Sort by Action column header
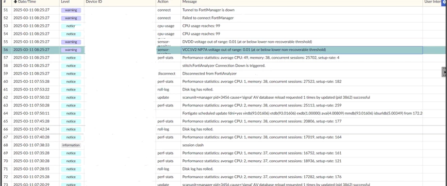447x186 pixels. coord(163,2)
